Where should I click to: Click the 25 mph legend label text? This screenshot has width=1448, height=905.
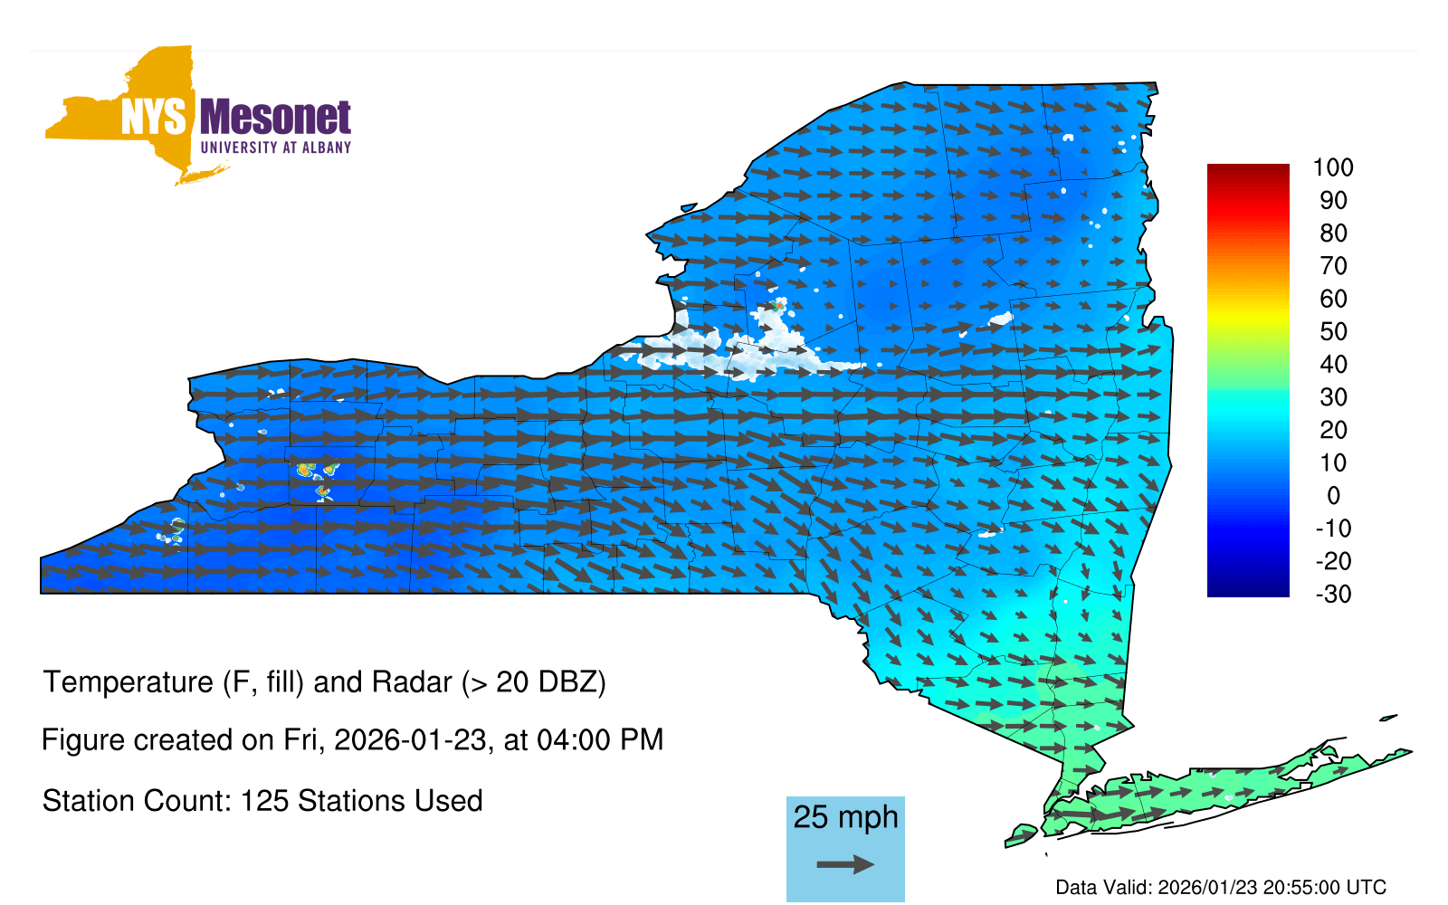[845, 817]
